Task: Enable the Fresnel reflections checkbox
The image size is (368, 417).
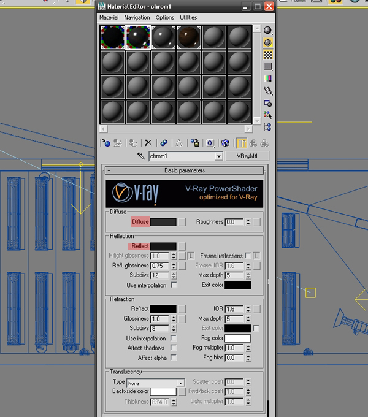Action: click(248, 256)
